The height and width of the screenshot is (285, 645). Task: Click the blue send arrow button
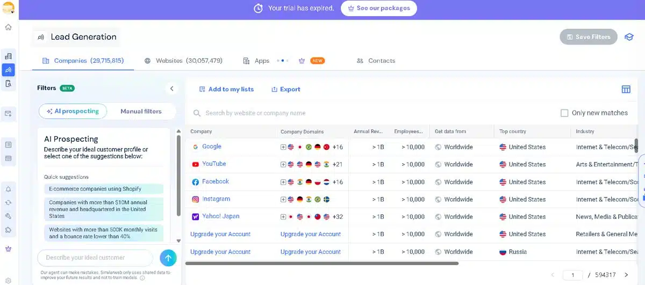pyautogui.click(x=168, y=258)
